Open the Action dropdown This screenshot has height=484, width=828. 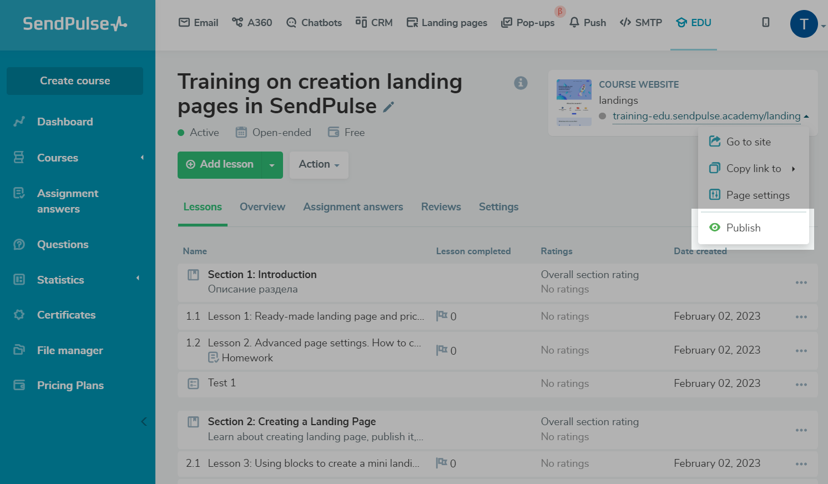[319, 164]
